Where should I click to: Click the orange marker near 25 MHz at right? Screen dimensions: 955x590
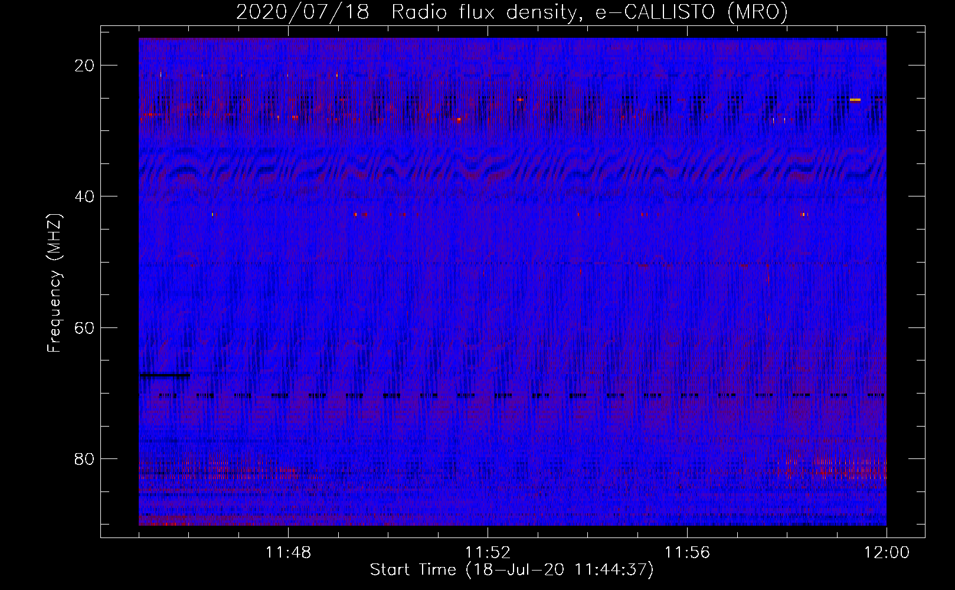[x=855, y=100]
